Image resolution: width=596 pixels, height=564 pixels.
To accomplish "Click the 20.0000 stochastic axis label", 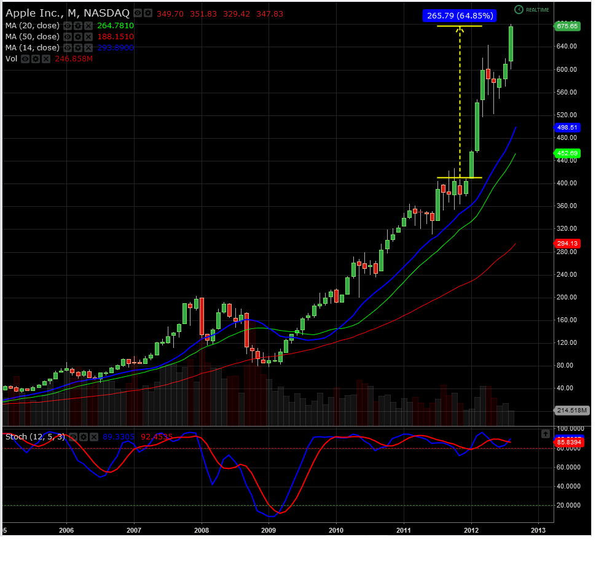I will (x=568, y=505).
